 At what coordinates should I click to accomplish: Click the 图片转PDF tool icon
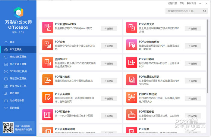pos(48,62)
